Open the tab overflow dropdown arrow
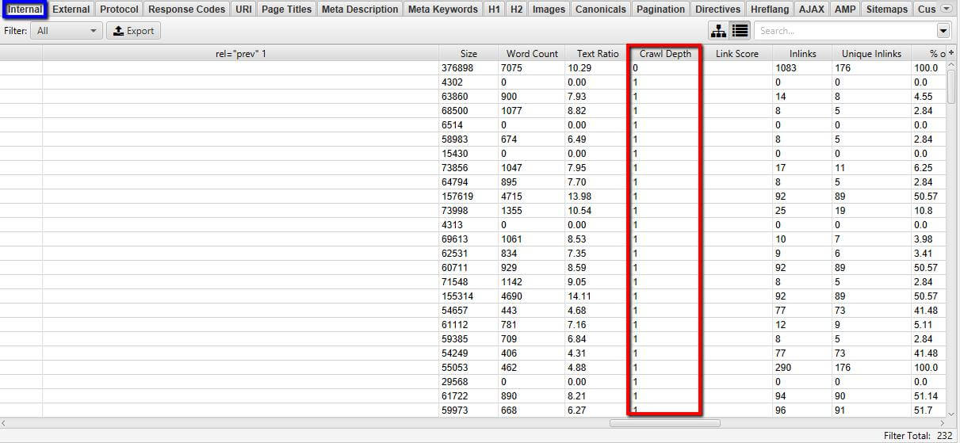The width and height of the screenshot is (960, 443). [946, 10]
